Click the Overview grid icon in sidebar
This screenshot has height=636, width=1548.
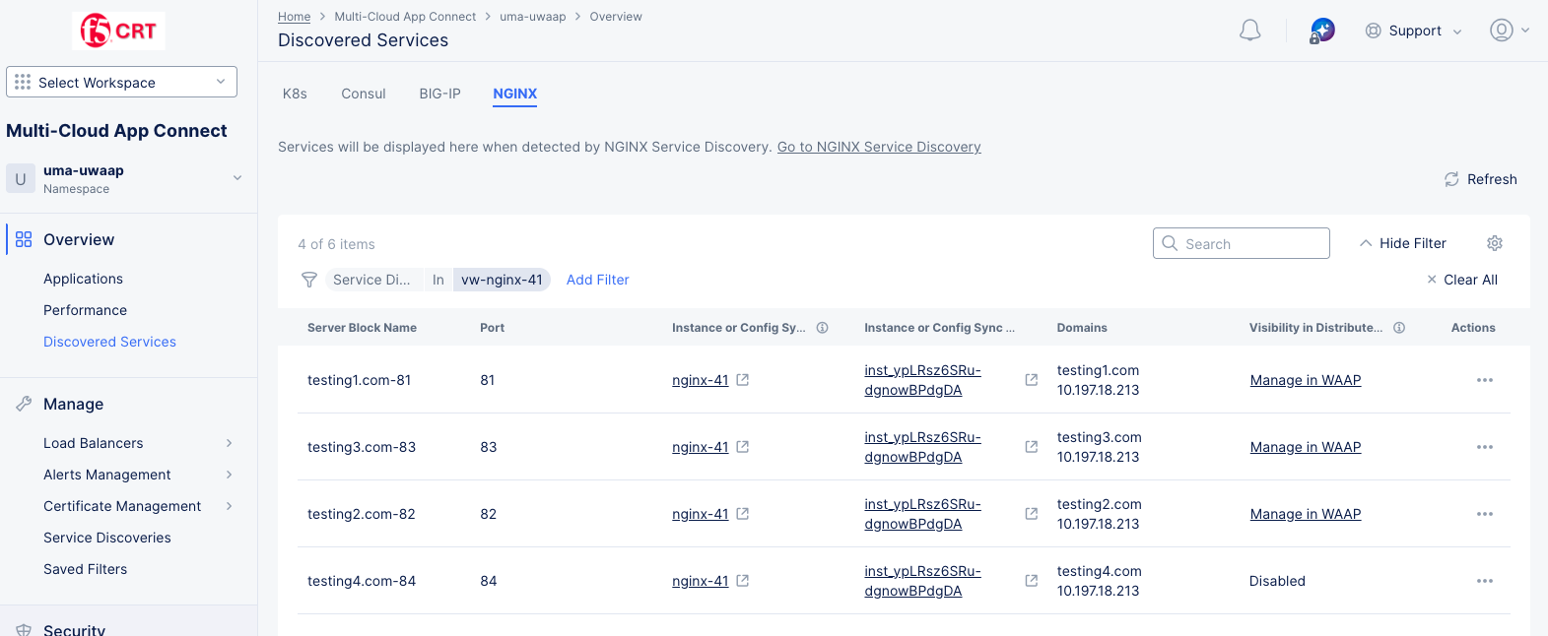(x=24, y=239)
